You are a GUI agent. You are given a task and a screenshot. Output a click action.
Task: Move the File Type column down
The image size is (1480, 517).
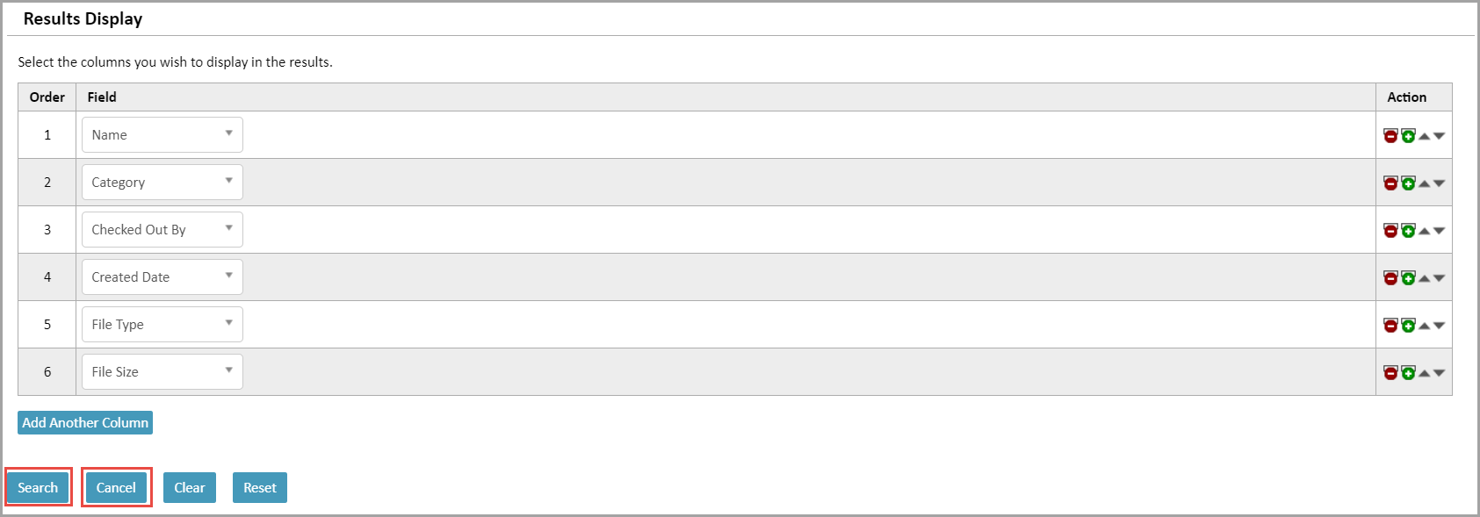pyautogui.click(x=1438, y=324)
